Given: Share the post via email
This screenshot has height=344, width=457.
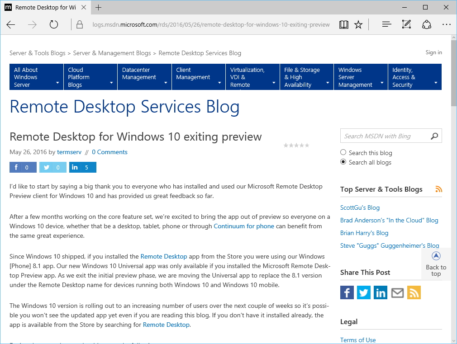Looking at the screenshot, I should pos(397,292).
